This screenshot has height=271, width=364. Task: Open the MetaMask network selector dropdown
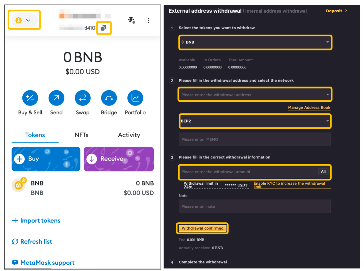coord(24,20)
